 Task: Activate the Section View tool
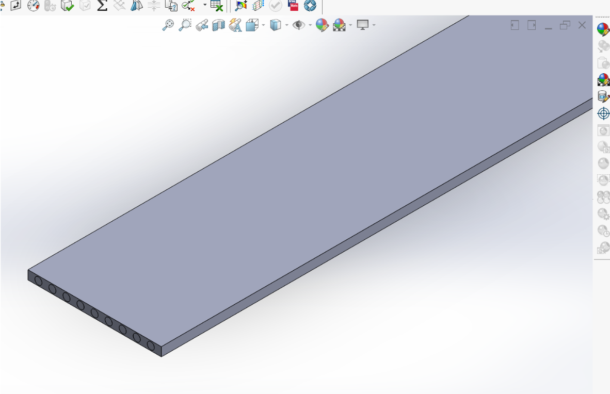219,25
